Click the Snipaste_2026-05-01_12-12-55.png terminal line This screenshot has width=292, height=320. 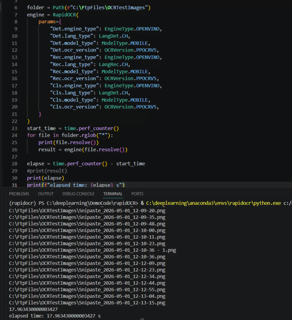coord(87,289)
